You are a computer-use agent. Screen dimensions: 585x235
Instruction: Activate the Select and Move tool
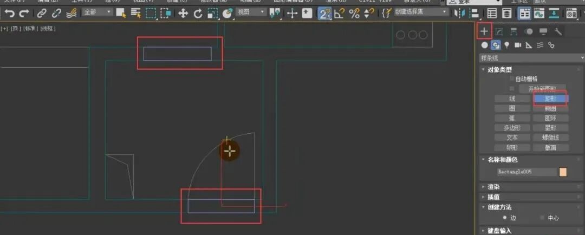183,14
